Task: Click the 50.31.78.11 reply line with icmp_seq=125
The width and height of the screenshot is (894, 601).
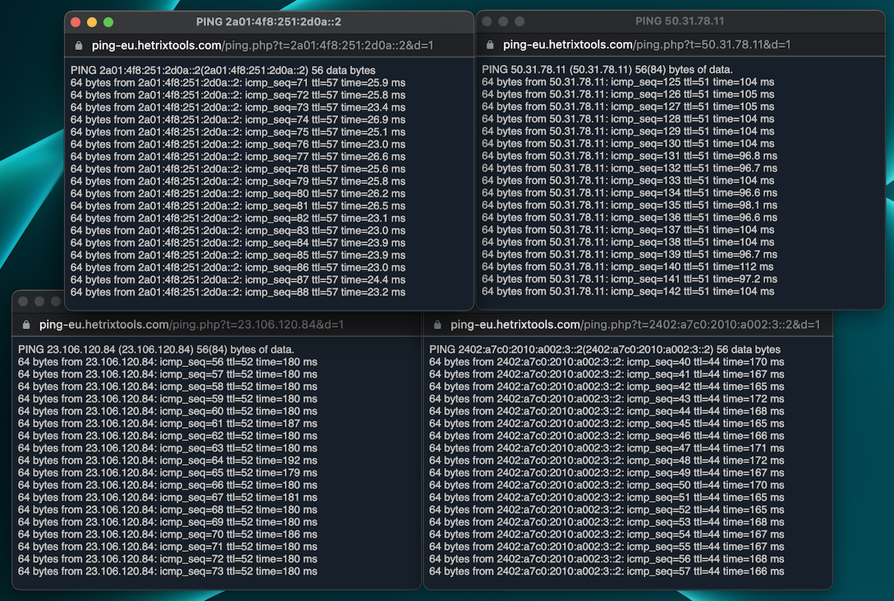Action: (x=628, y=81)
